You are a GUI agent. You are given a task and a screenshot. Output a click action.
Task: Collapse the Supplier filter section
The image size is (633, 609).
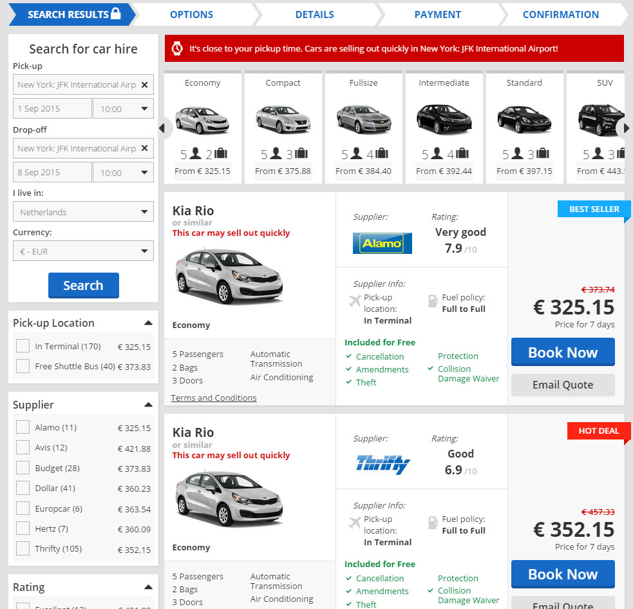[x=148, y=405]
